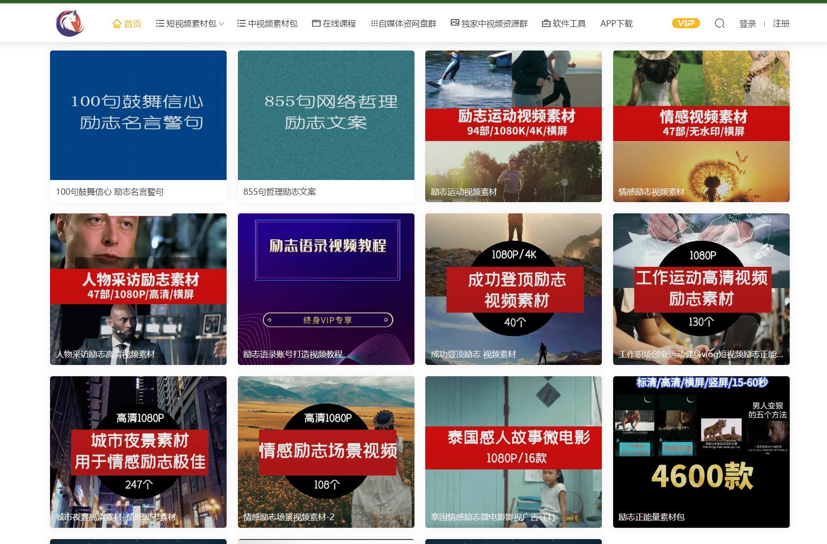Click the 注册 link
Screen dimensions: 827x544
coord(781,23)
